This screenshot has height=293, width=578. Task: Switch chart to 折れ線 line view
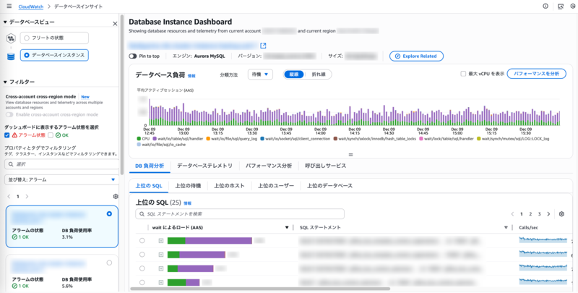[x=319, y=75]
